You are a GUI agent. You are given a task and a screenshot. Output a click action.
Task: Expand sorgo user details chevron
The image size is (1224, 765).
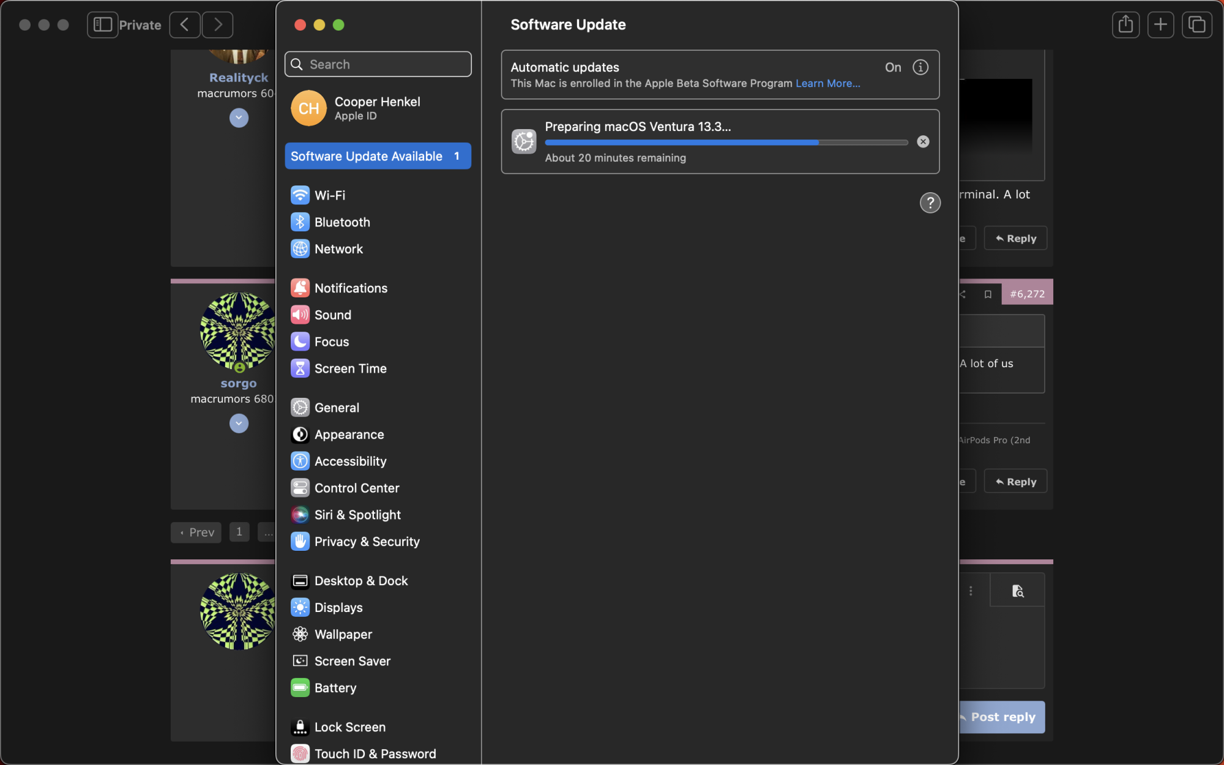pyautogui.click(x=239, y=423)
